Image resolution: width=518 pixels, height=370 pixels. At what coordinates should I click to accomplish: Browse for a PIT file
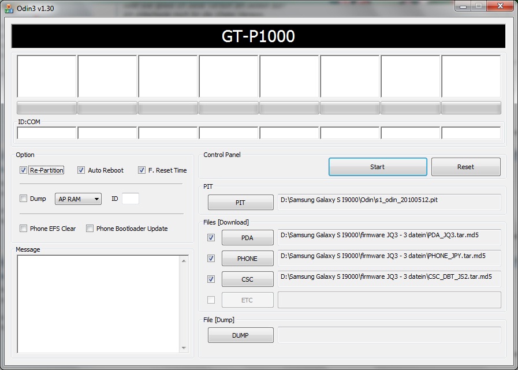[240, 203]
